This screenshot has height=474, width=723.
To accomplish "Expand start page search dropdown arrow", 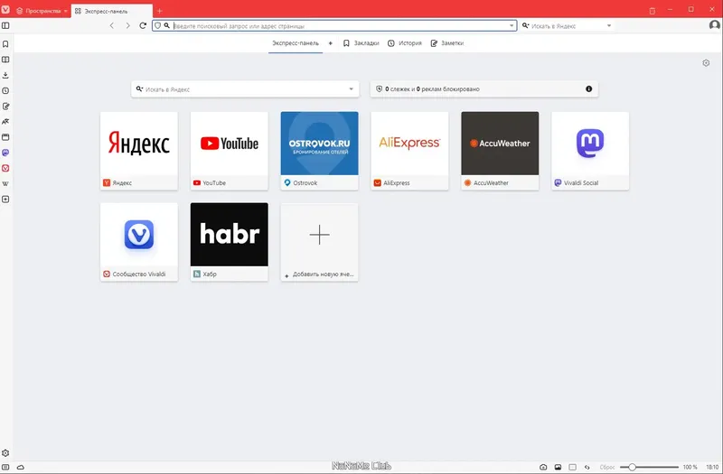I will click(351, 89).
